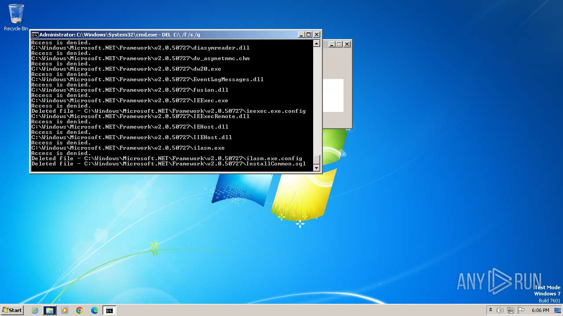563x316 pixels.
Task: Close the background window behind cmd
Action: (347, 44)
